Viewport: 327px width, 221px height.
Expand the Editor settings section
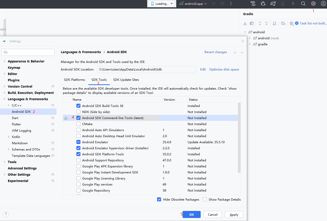(4, 74)
